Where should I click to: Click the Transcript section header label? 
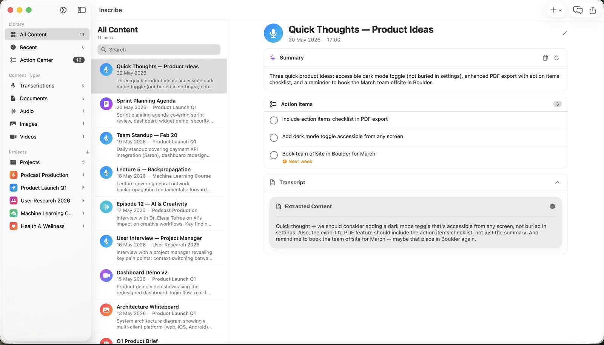pyautogui.click(x=292, y=182)
